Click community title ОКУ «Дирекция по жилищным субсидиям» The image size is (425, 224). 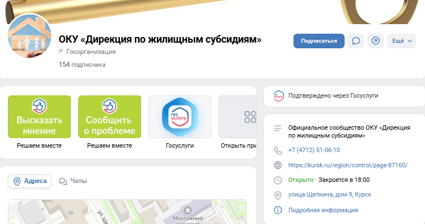click(160, 39)
